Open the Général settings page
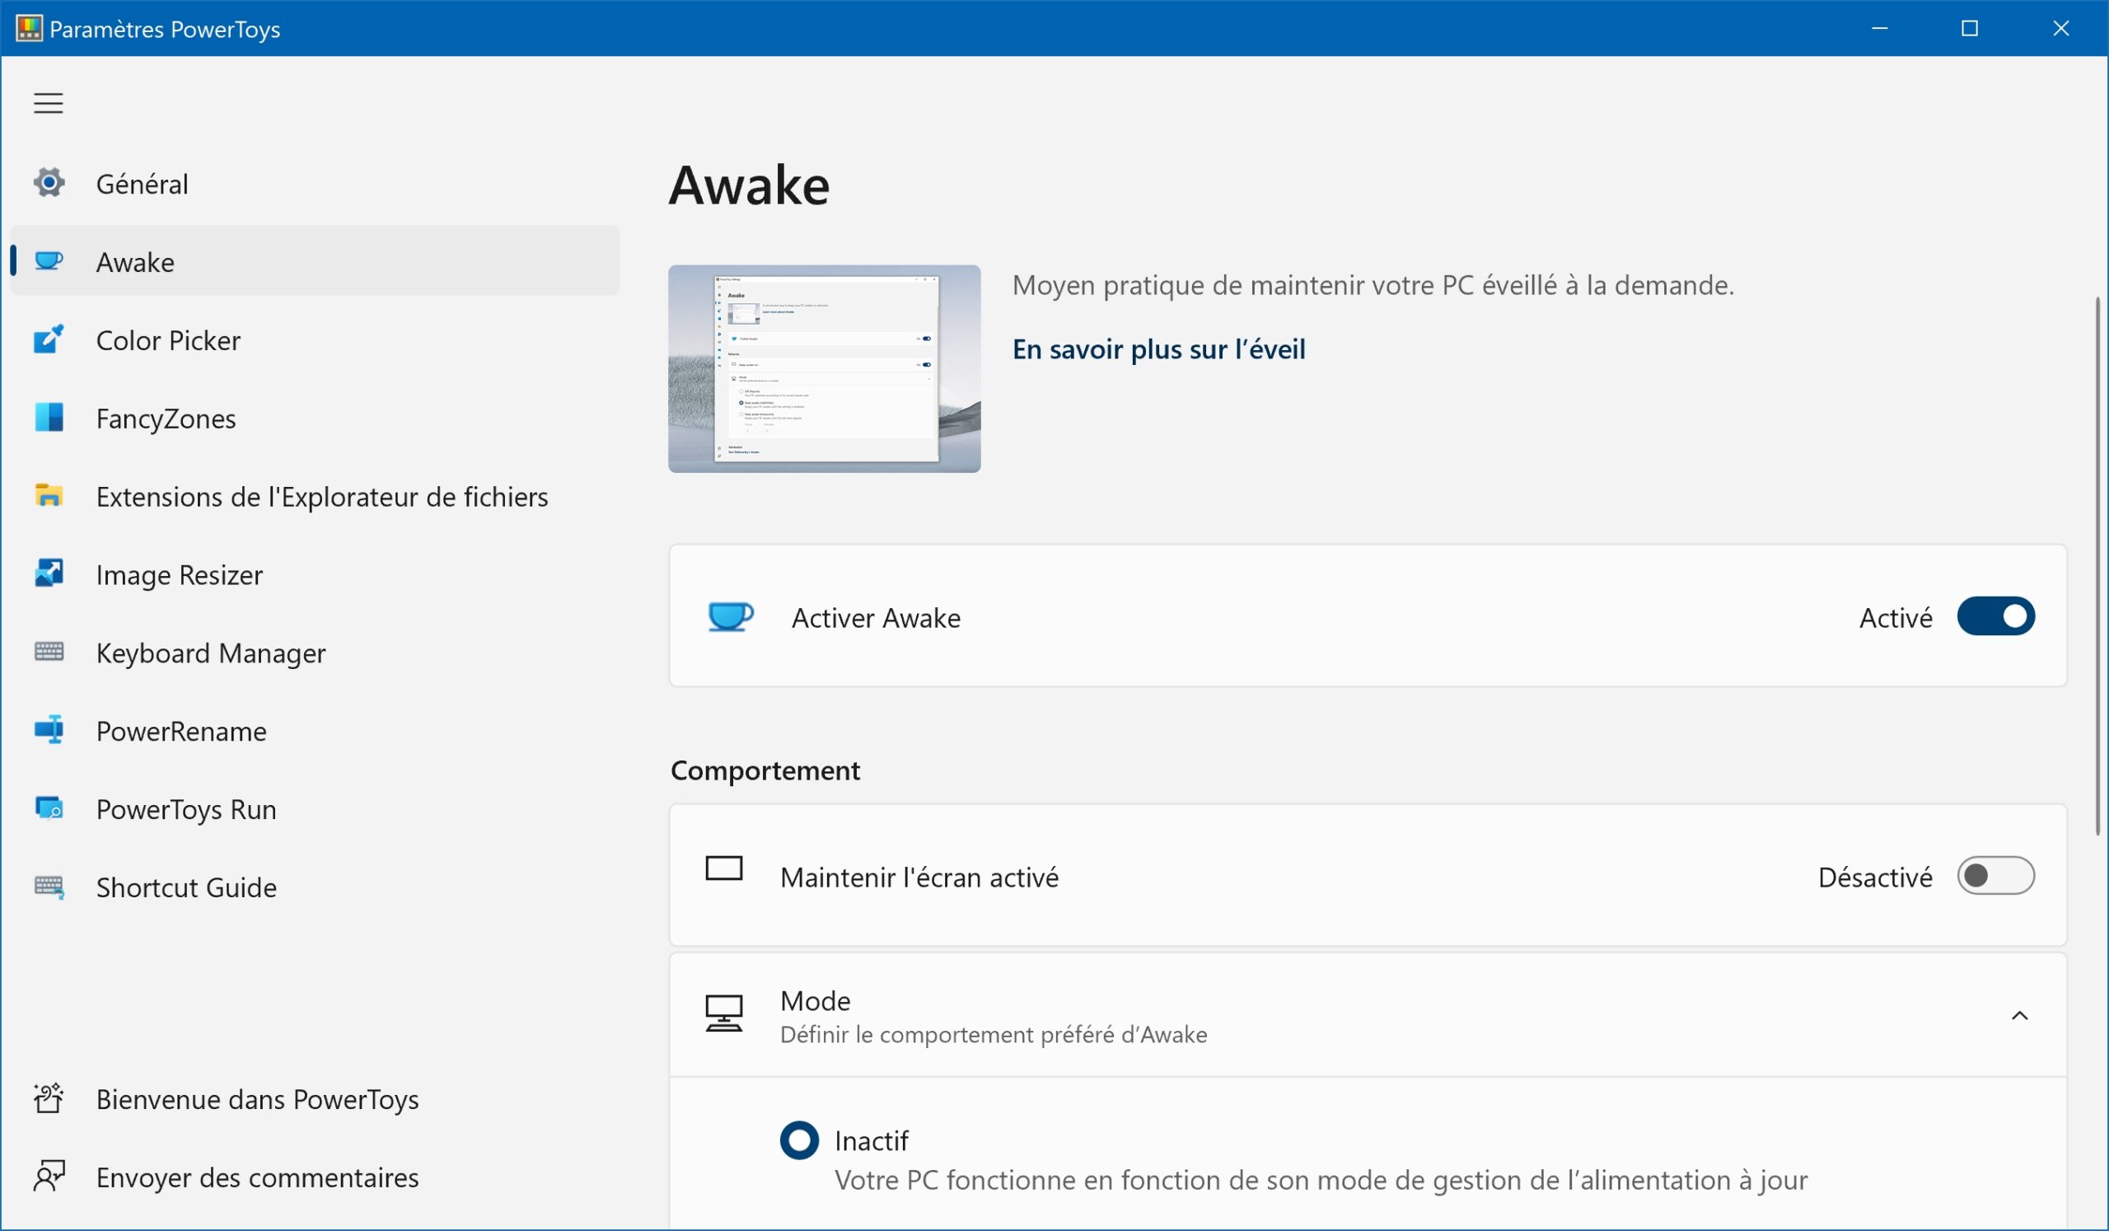The width and height of the screenshot is (2109, 1231). (x=315, y=183)
